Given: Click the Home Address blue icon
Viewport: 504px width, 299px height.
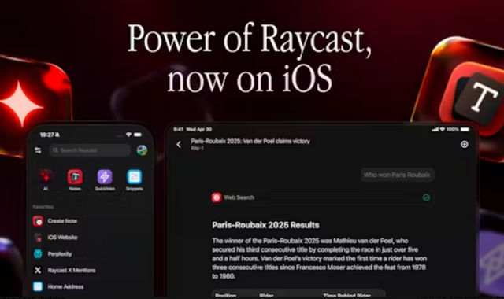Looking at the screenshot, I should [38, 286].
